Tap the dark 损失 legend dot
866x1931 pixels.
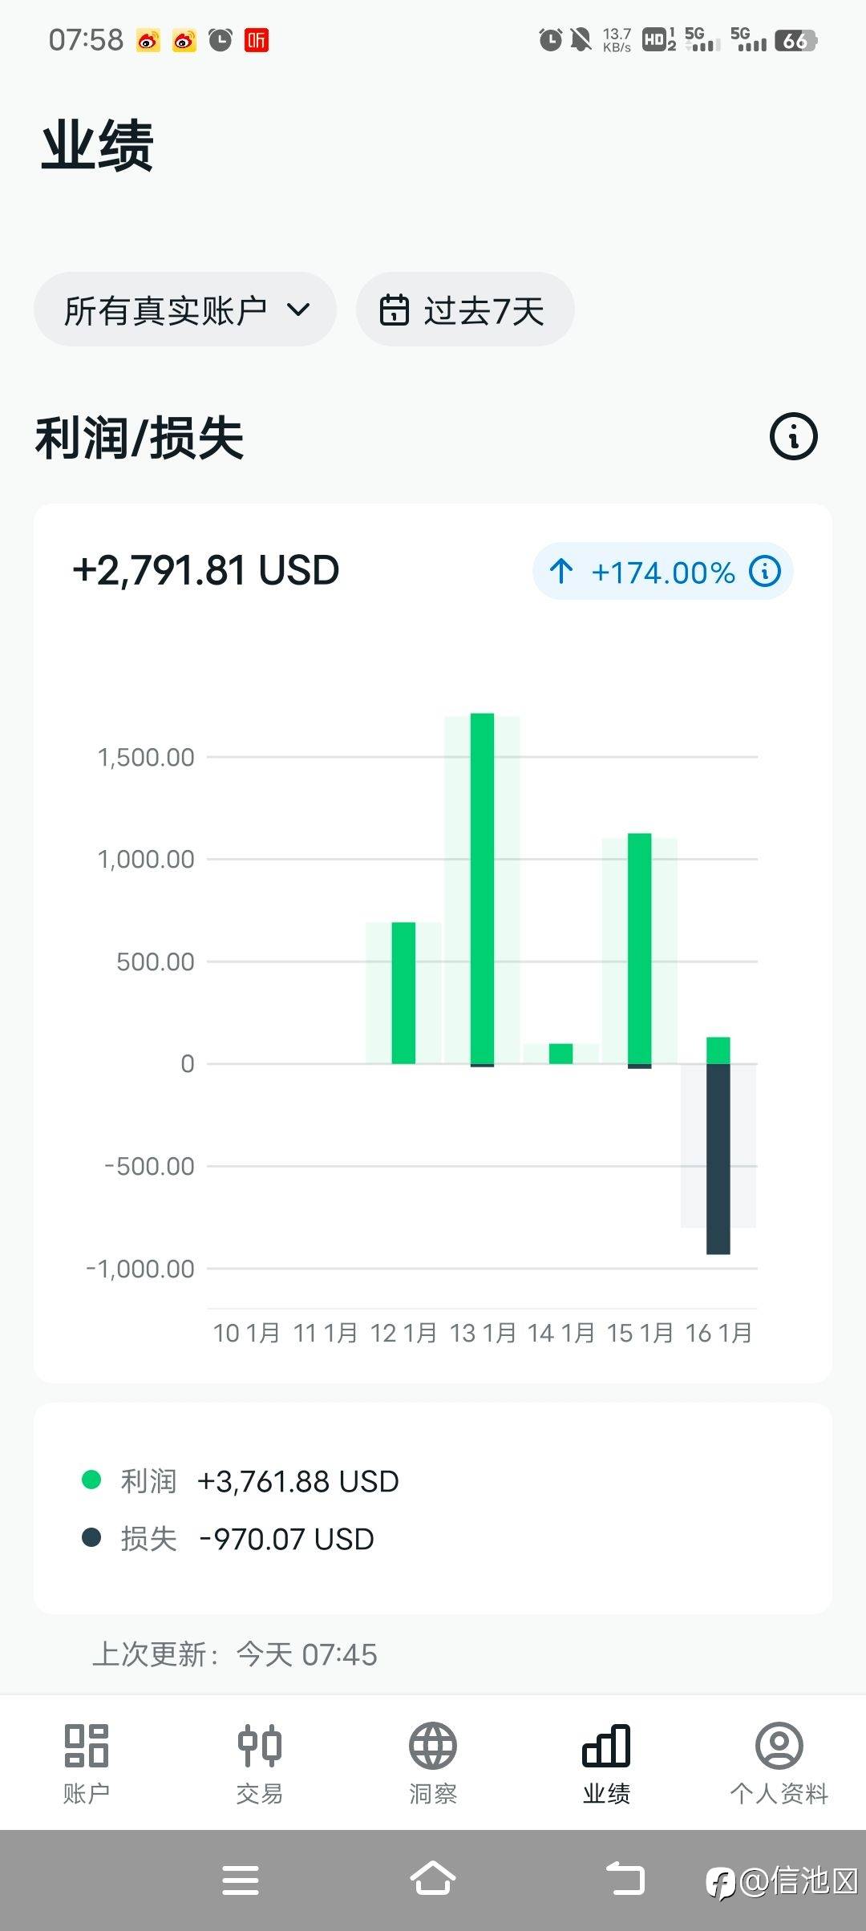click(x=91, y=1538)
